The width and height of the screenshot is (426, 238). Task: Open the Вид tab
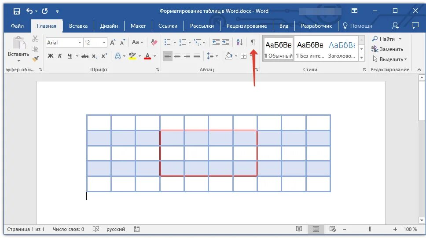point(284,26)
